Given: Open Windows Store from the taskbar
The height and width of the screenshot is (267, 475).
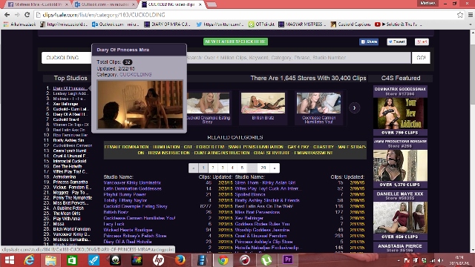Looking at the screenshot, I should tap(72, 260).
